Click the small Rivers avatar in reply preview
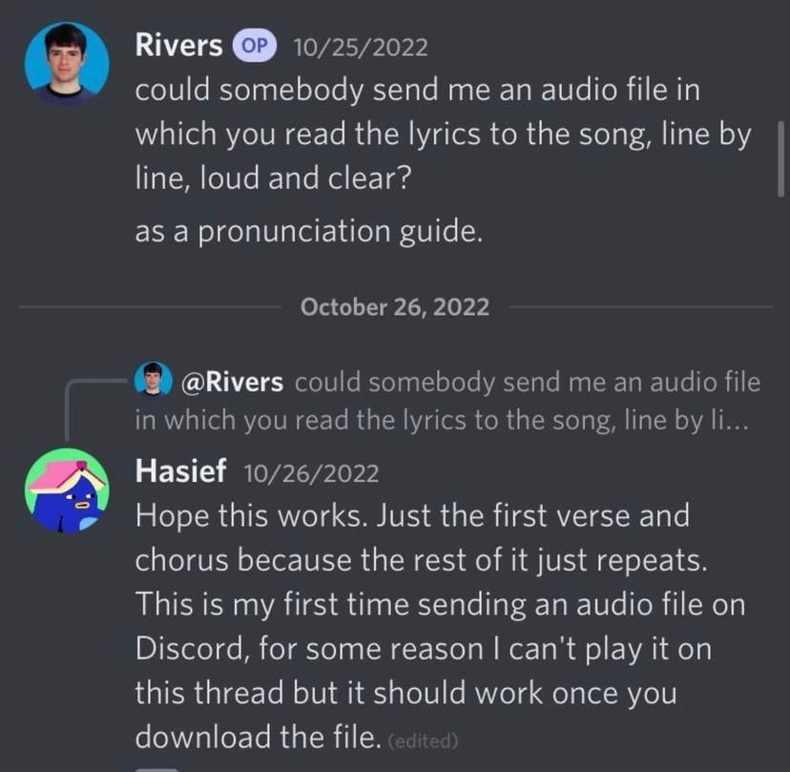The width and height of the screenshot is (790, 772). click(154, 379)
